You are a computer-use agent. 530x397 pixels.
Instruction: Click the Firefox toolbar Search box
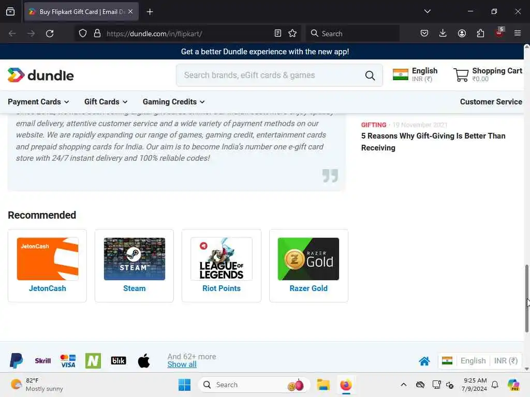pos(352,34)
